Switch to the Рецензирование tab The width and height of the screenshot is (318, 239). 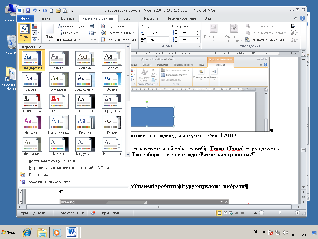click(x=182, y=18)
